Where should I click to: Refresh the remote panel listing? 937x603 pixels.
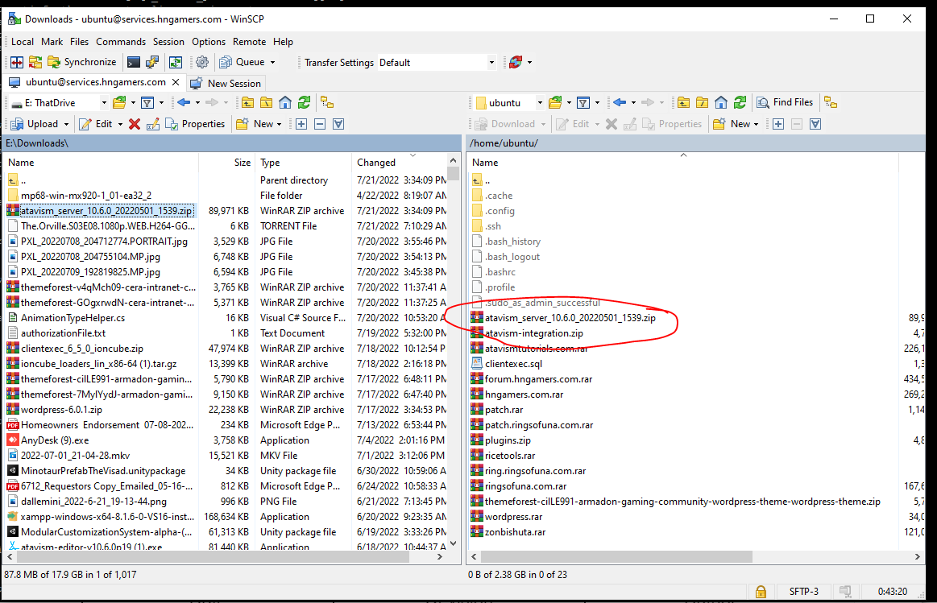pyautogui.click(x=740, y=103)
